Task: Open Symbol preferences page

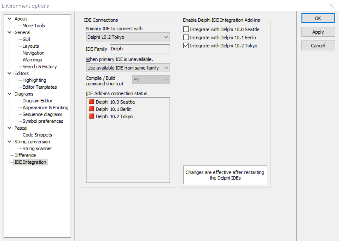Action: coord(43,121)
